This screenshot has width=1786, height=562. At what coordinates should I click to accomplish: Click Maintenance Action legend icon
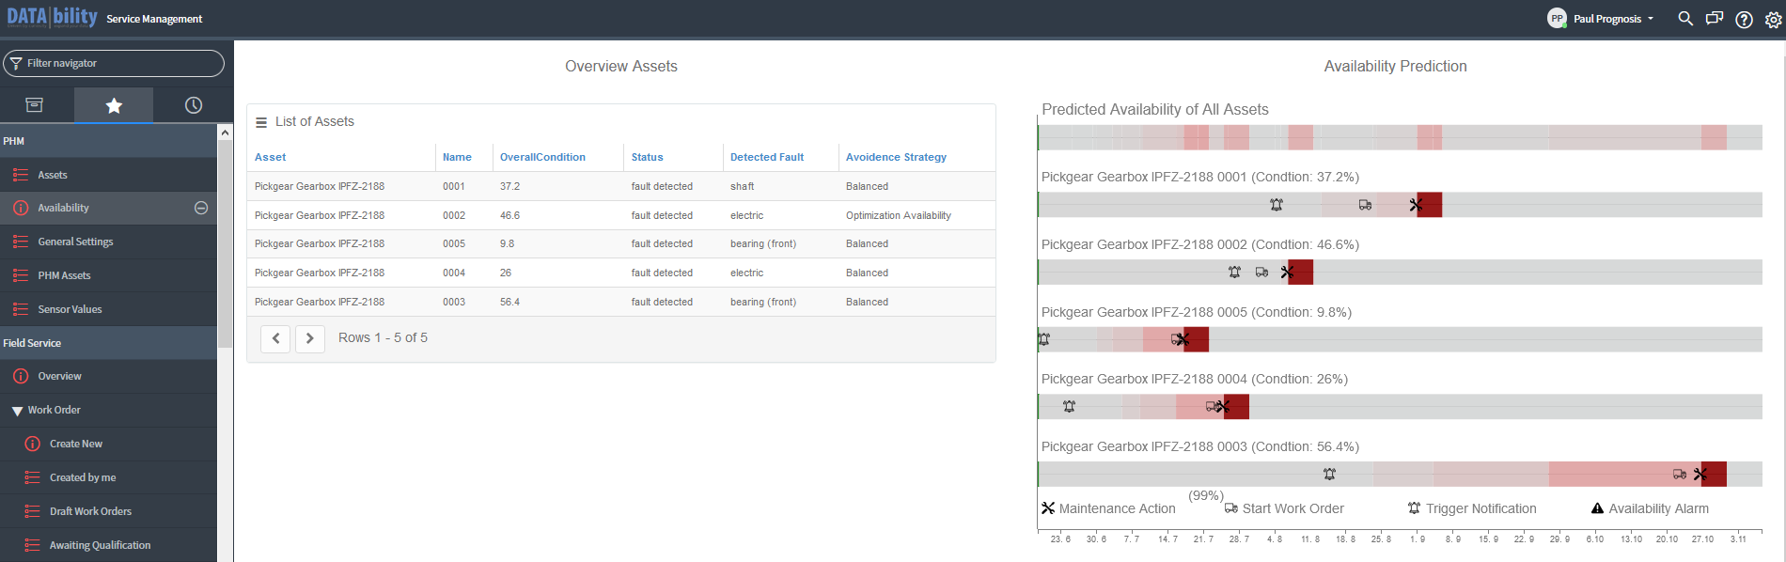[x=1048, y=508]
